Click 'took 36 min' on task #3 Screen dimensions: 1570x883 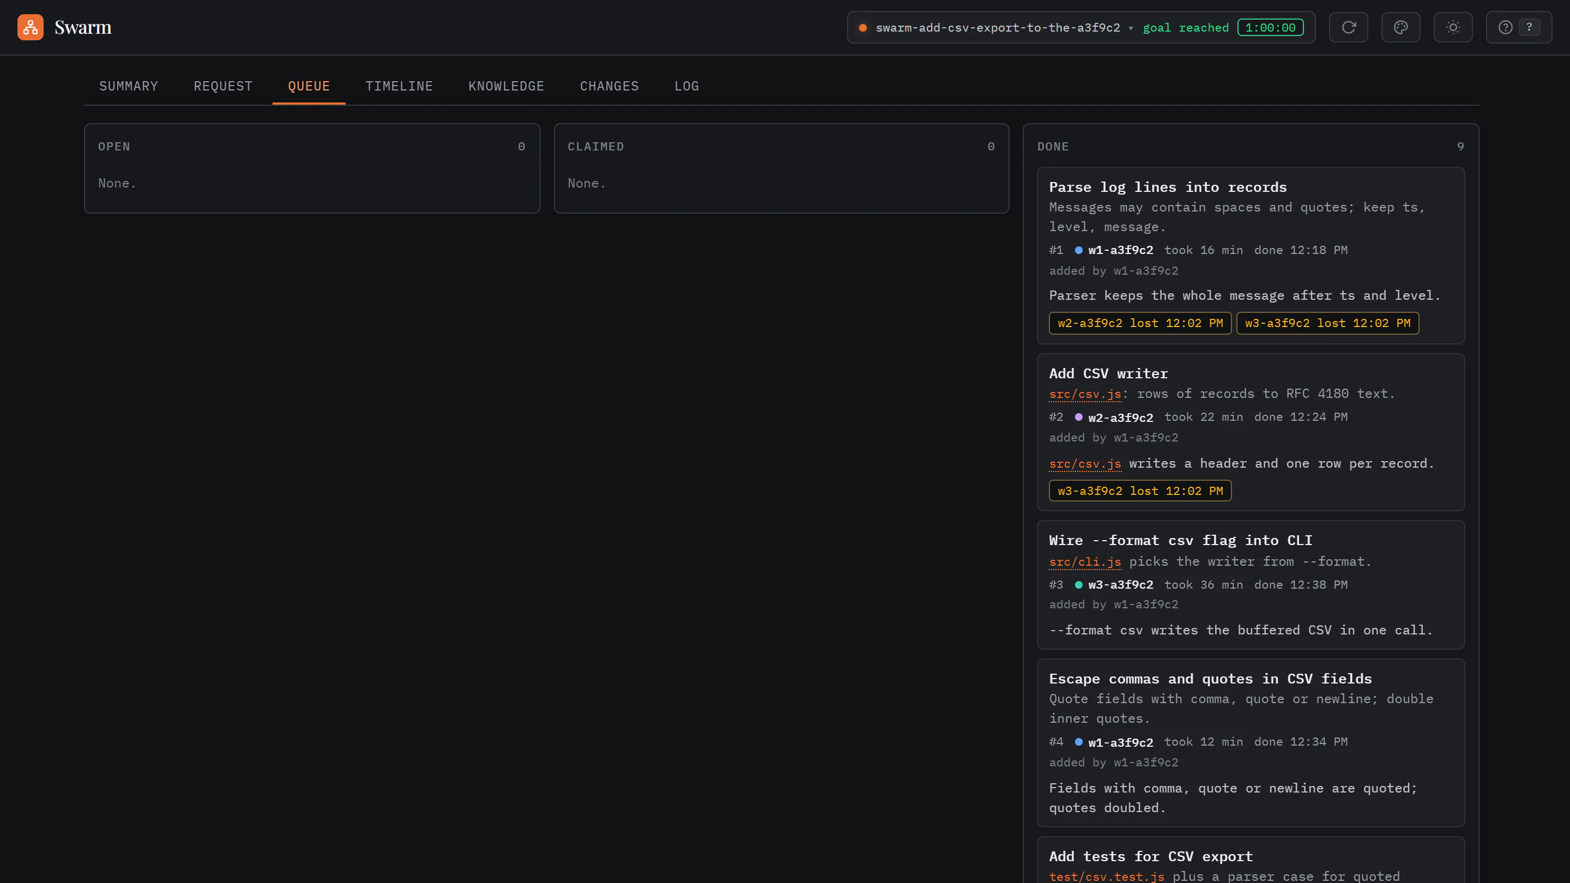coord(1204,584)
